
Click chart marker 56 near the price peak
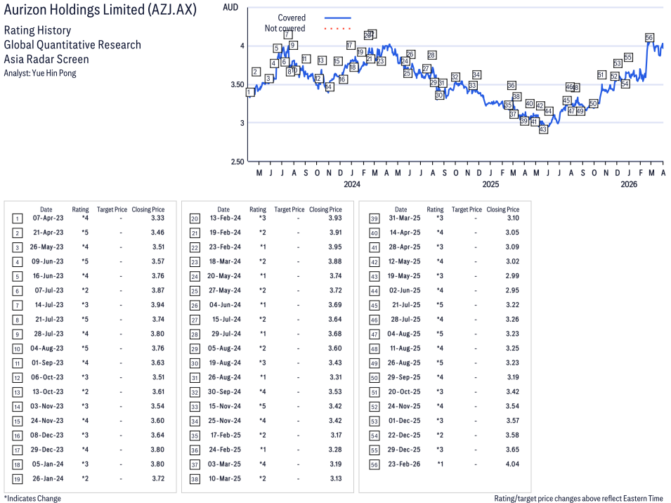coord(649,37)
